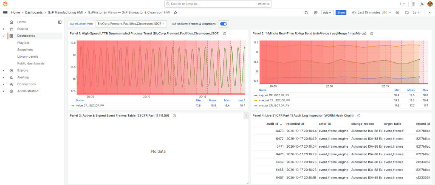Open Library panels in the sidebar
Screen dimensions: 435x185
pyautogui.click(x=28, y=56)
